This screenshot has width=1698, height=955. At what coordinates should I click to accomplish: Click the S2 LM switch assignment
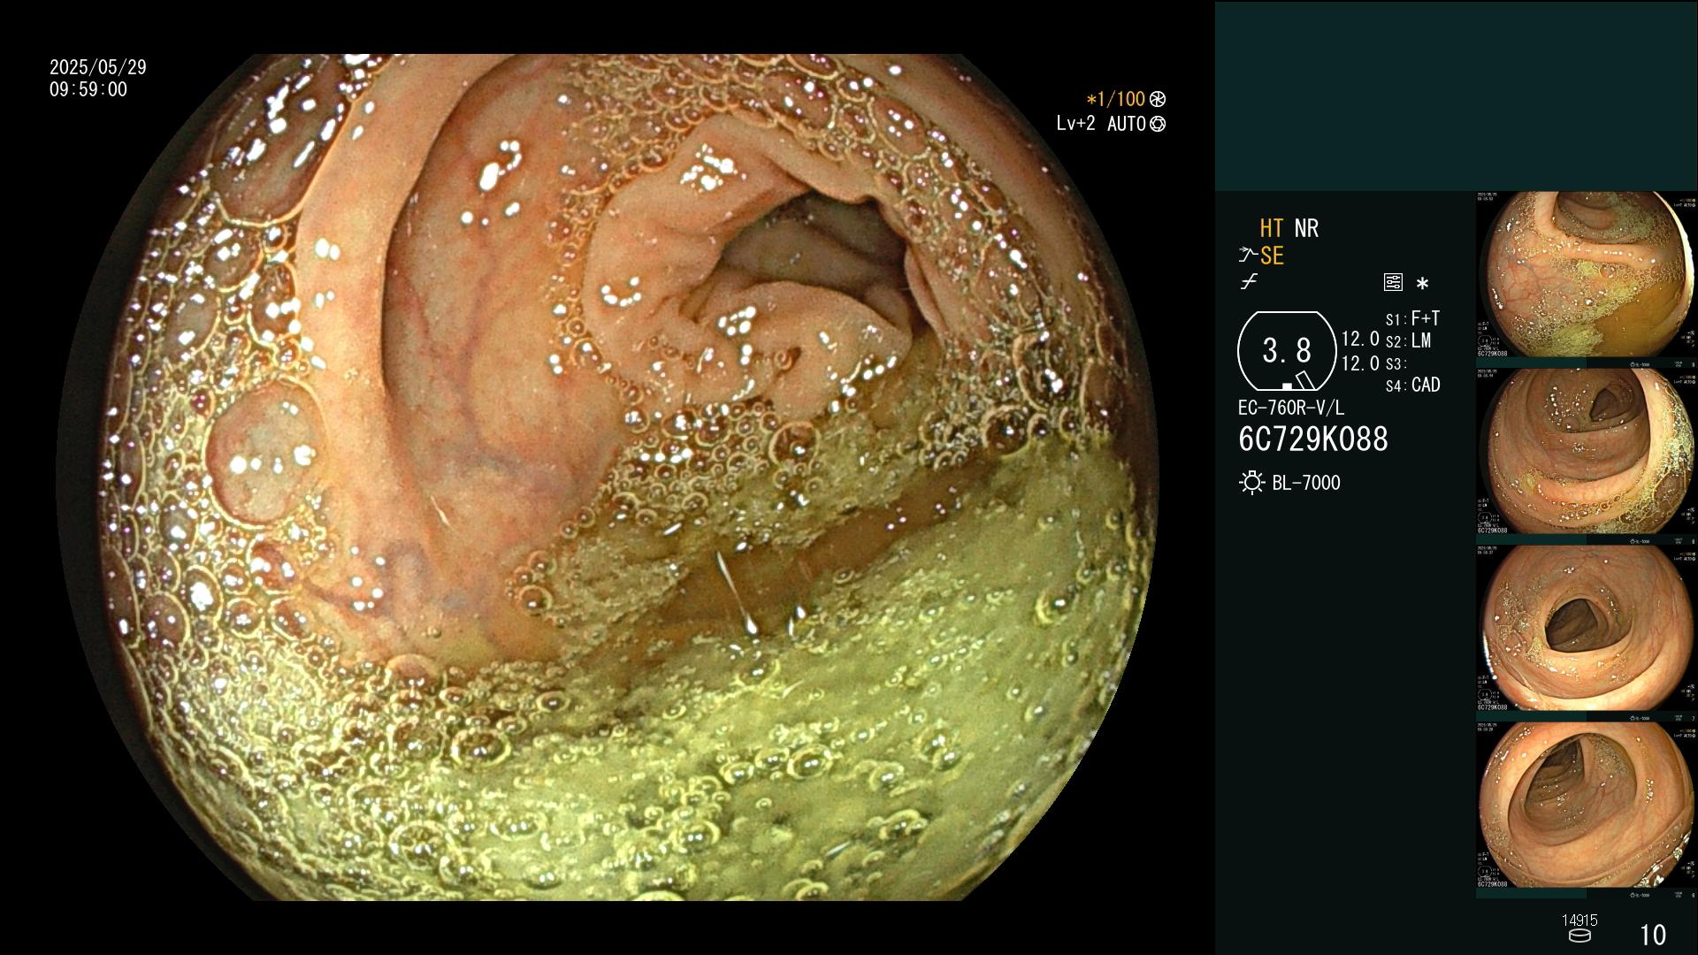pyautogui.click(x=1408, y=341)
